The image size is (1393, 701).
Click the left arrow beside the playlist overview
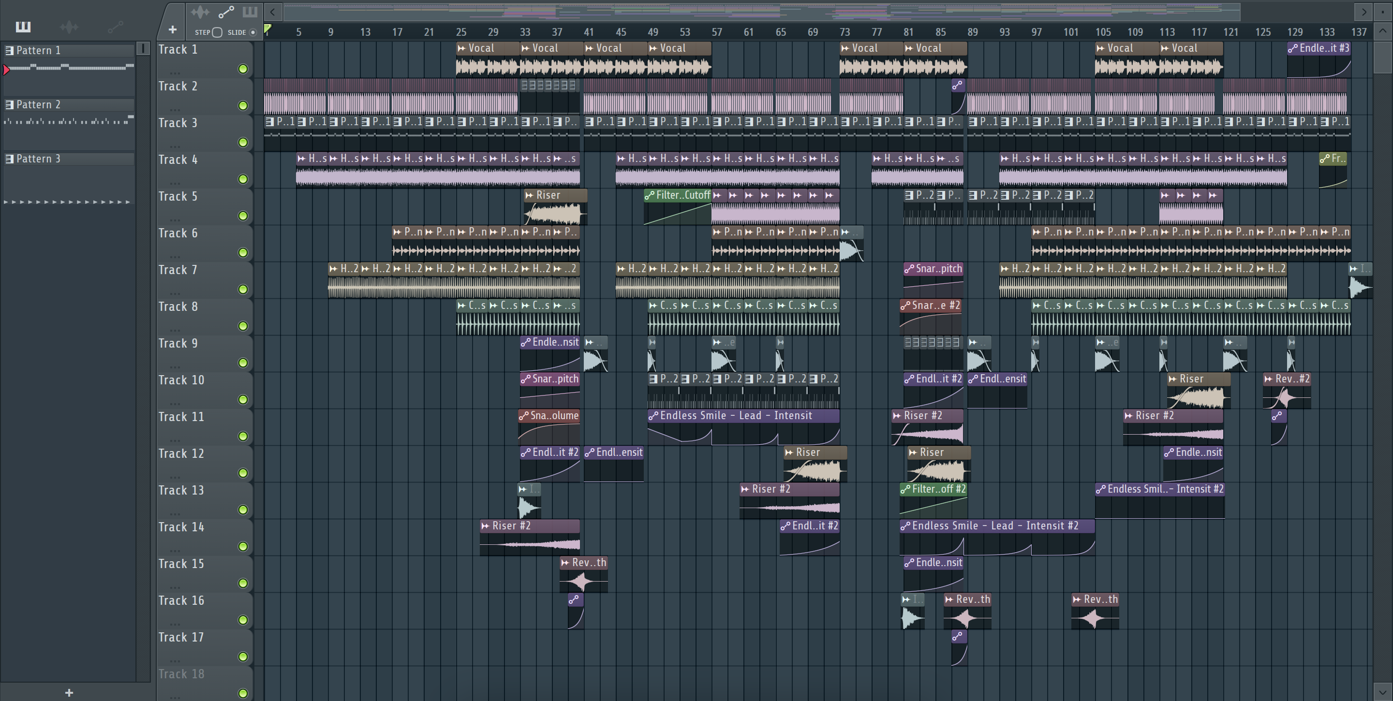point(272,12)
